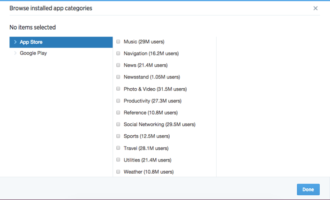
Task: Click the 'Photo & Video (31.5M users)' label
Action: (x=155, y=89)
